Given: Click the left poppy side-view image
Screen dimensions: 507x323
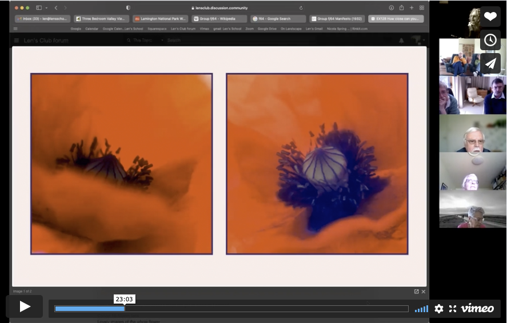Looking at the screenshot, I should pos(122,164).
